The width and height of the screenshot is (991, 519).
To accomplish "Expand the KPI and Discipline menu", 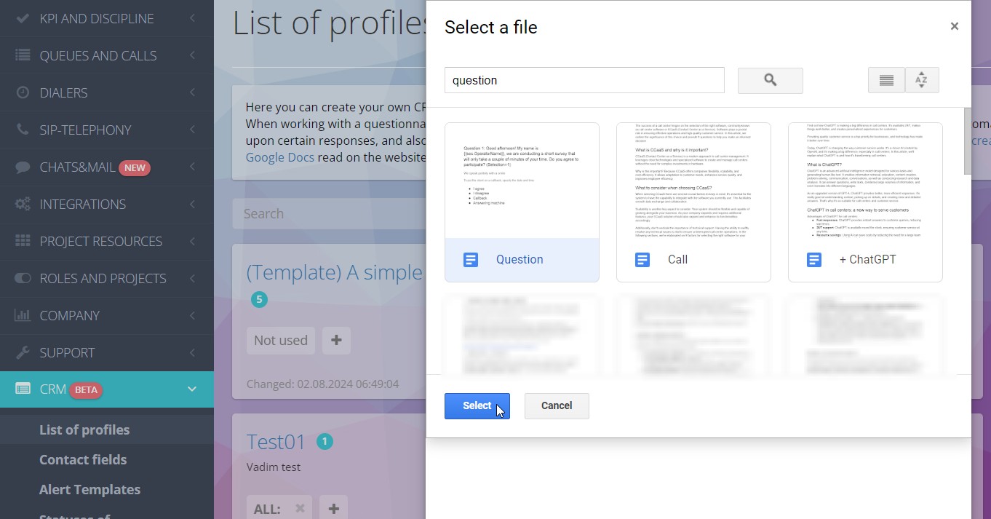I will [192, 18].
